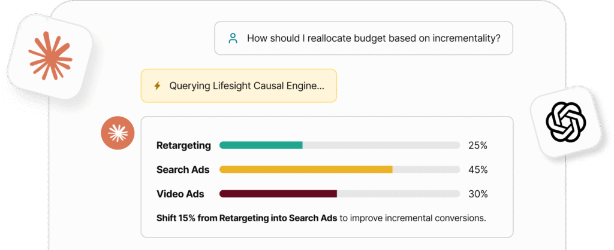The width and height of the screenshot is (614, 250).
Task: Select the Retargeting label
Action: (183, 145)
